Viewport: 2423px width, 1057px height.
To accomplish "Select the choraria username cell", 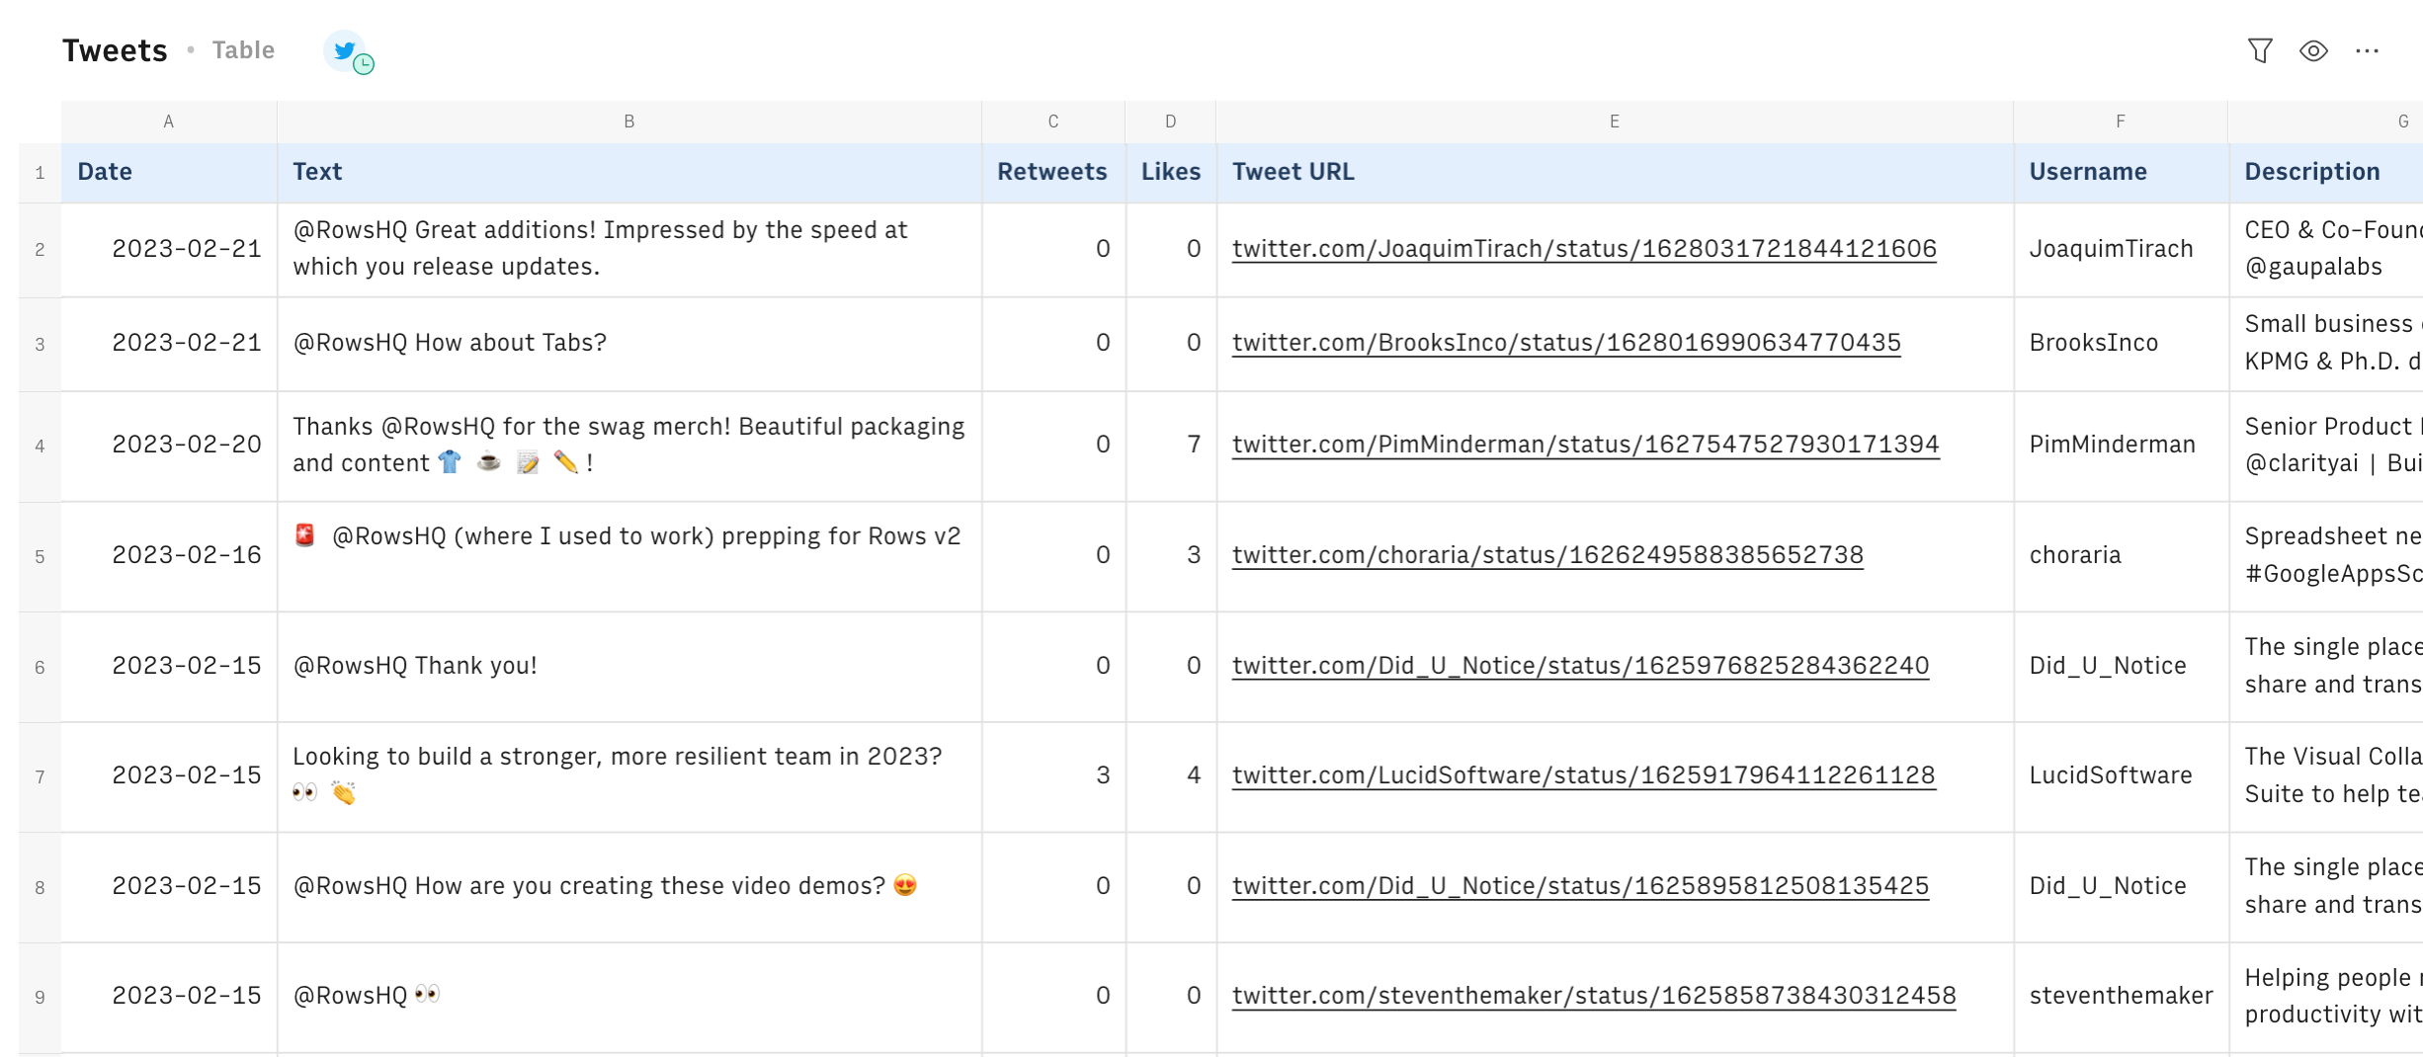I will (2121, 557).
